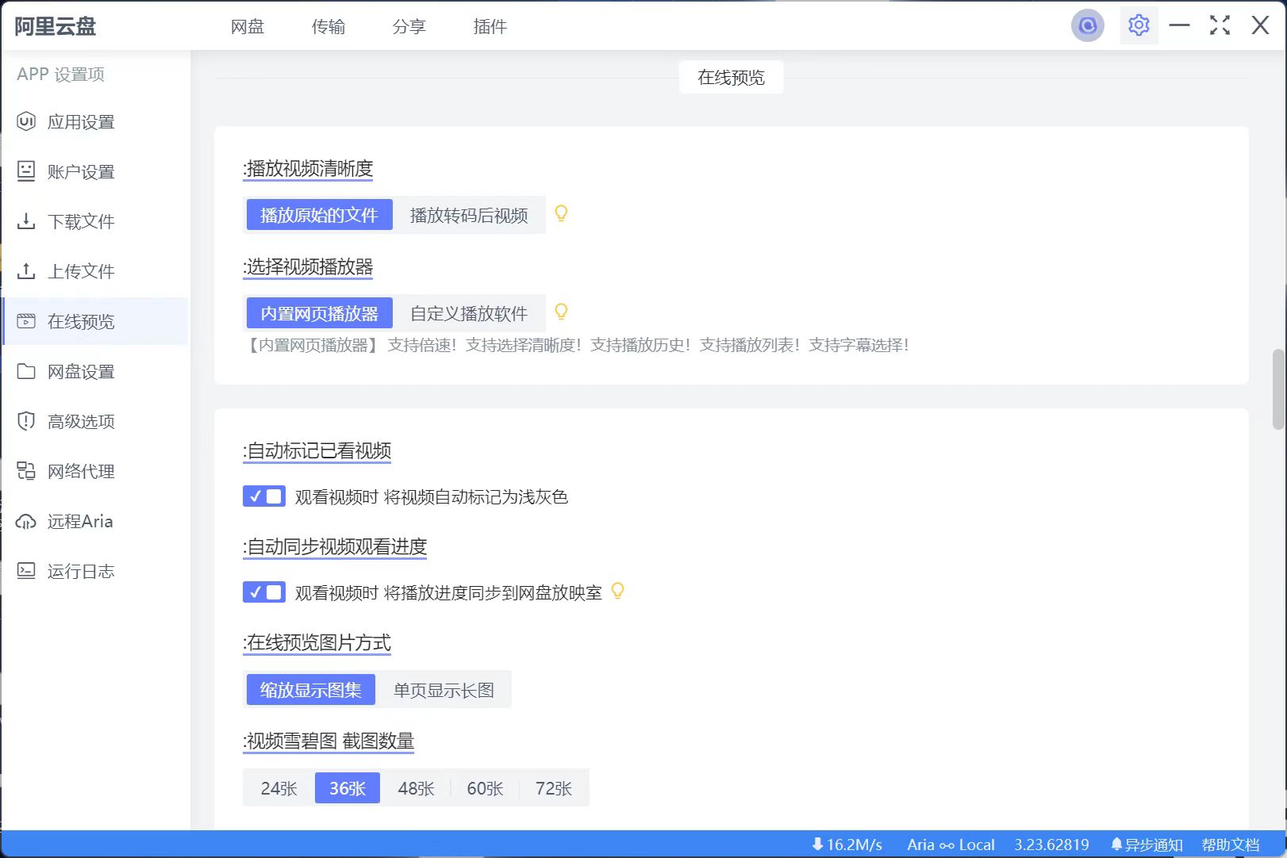Click the 下载文件 download icon
Viewport: 1287px width, 858px height.
coord(26,221)
